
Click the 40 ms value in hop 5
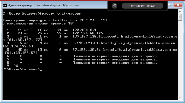coord(23,50)
